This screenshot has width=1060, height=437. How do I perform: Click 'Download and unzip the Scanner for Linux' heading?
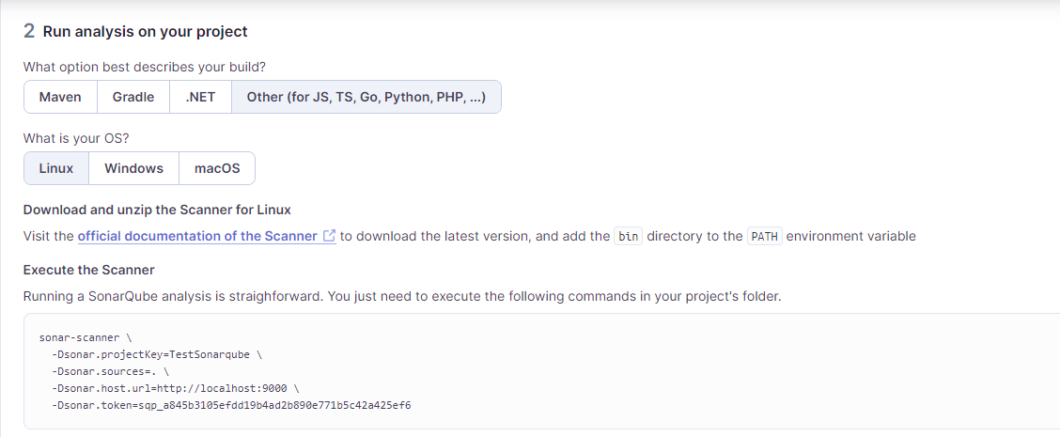[x=157, y=210]
